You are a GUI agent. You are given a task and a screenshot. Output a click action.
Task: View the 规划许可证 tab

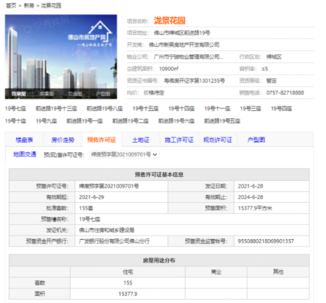click(x=217, y=140)
